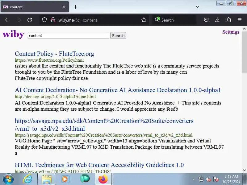List all tabs dropdown arrow
Viewport: 247px width, 185px height.
click(x=198, y=7)
